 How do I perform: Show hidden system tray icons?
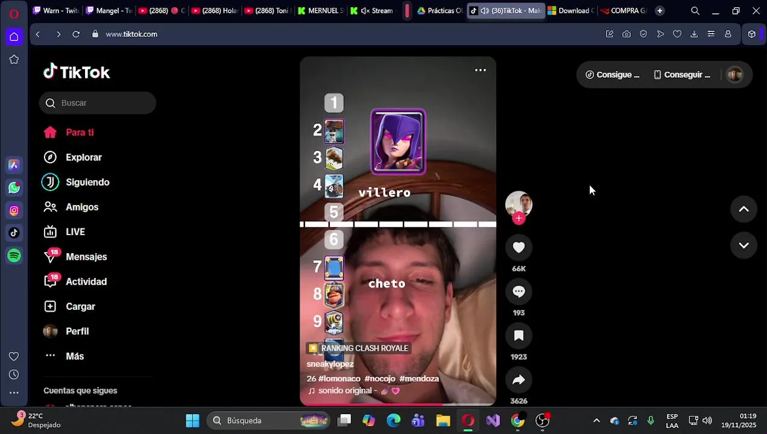596,421
